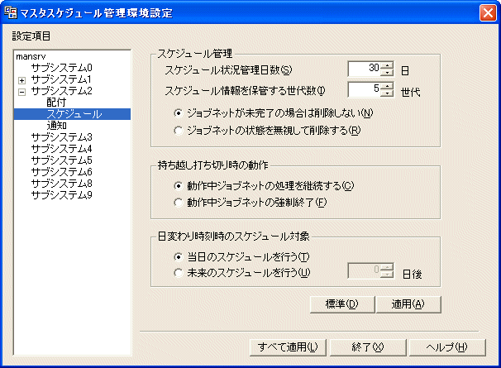The width and height of the screenshot is (501, 368).
Task: Close the マスタスケジュール管理環境設定 dialog
Action: point(488,13)
